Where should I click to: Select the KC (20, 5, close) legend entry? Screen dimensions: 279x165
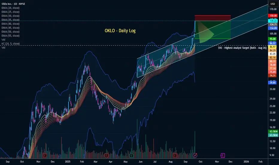pyautogui.click(x=11, y=43)
